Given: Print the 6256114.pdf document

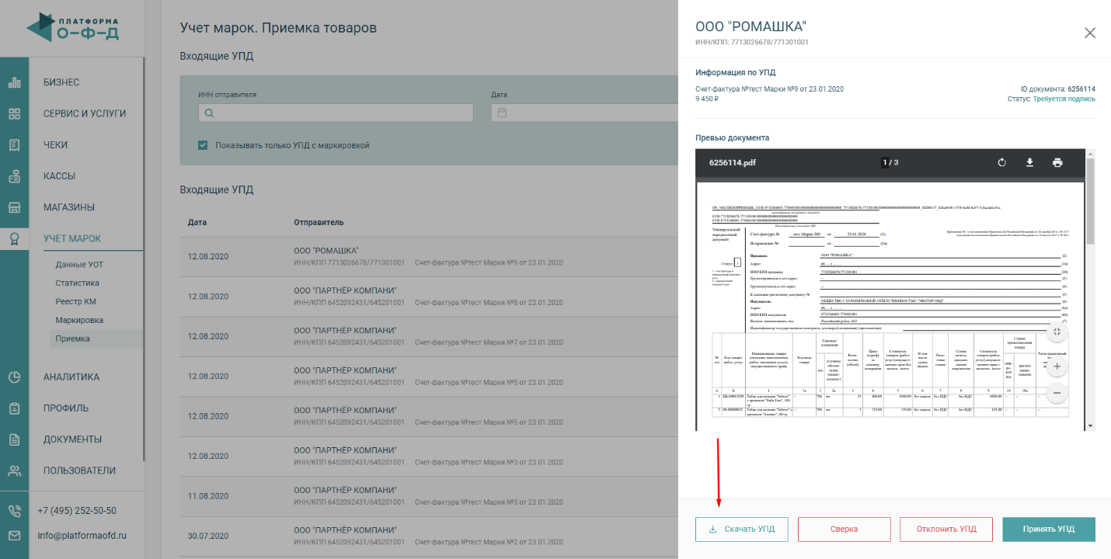Looking at the screenshot, I should click(x=1057, y=162).
